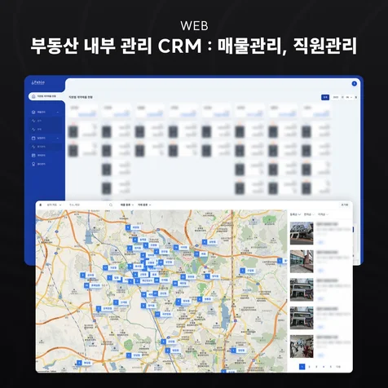Image resolution: width=388 pixels, height=388 pixels.
Task: Select the sub-item under the calendar-icon sidebar section
Action: (45, 147)
